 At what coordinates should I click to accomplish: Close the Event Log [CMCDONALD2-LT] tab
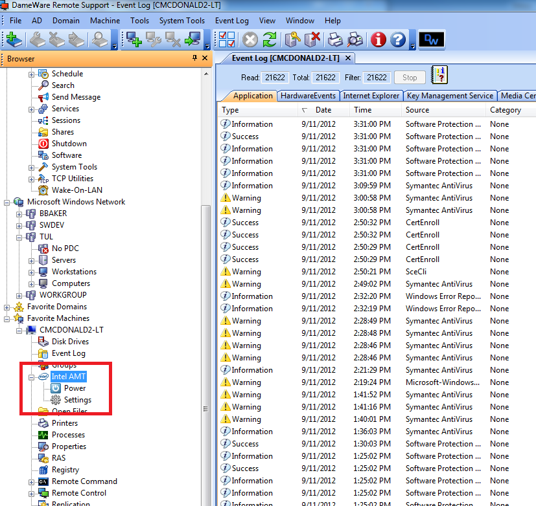[347, 58]
